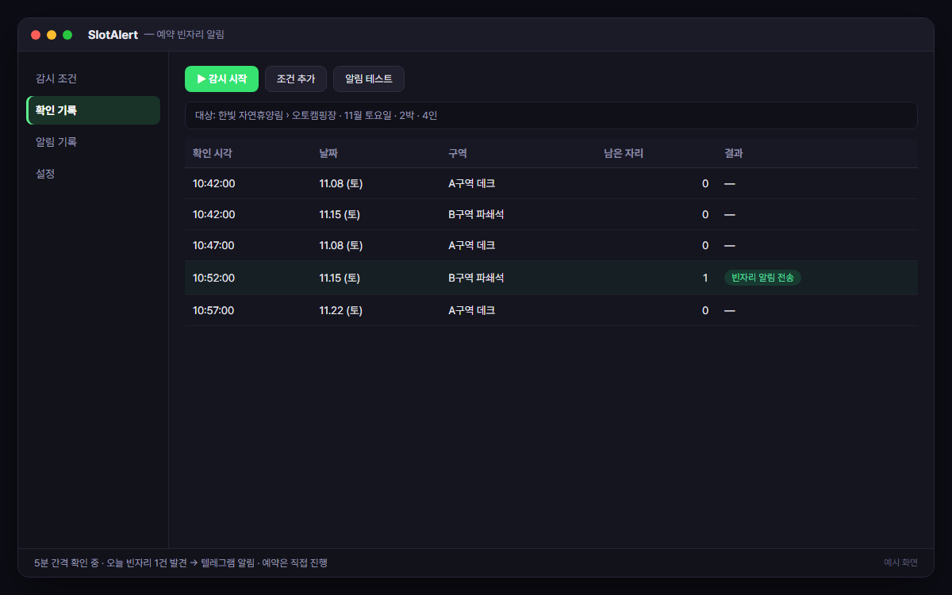Click the 예시 화면 label in the status bar
Viewport: 952px width, 595px height.
pos(900,562)
